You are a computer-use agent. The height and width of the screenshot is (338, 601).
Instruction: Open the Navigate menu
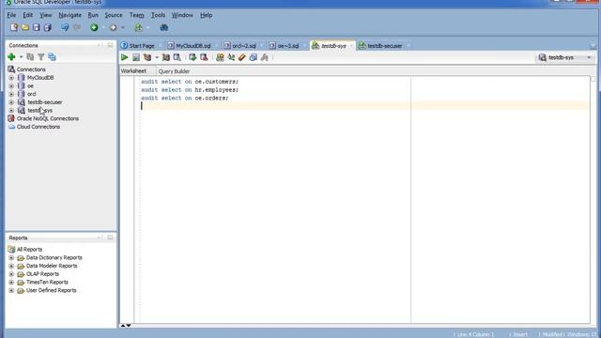(69, 15)
